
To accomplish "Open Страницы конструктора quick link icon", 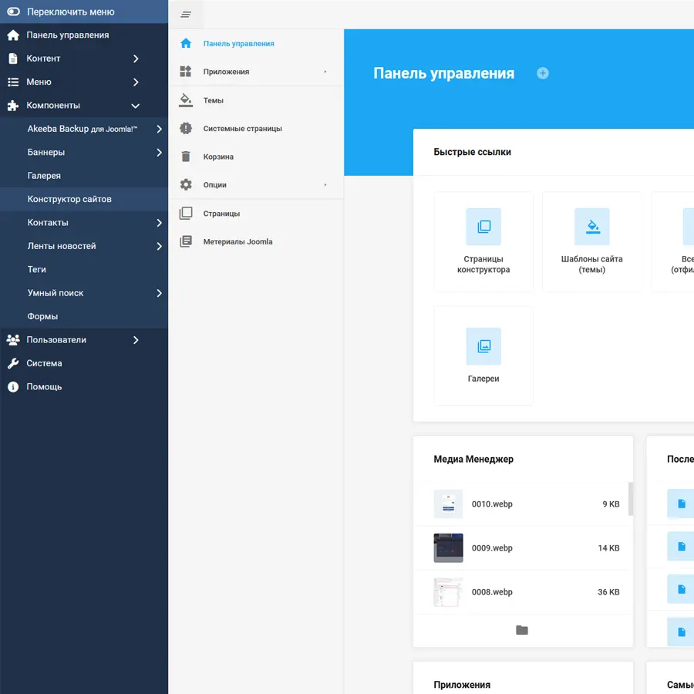I will [x=483, y=227].
